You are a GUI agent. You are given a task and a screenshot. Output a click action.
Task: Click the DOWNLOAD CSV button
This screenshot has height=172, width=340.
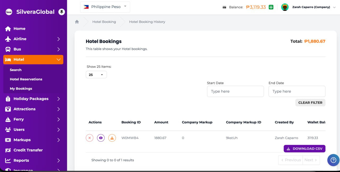(x=304, y=149)
